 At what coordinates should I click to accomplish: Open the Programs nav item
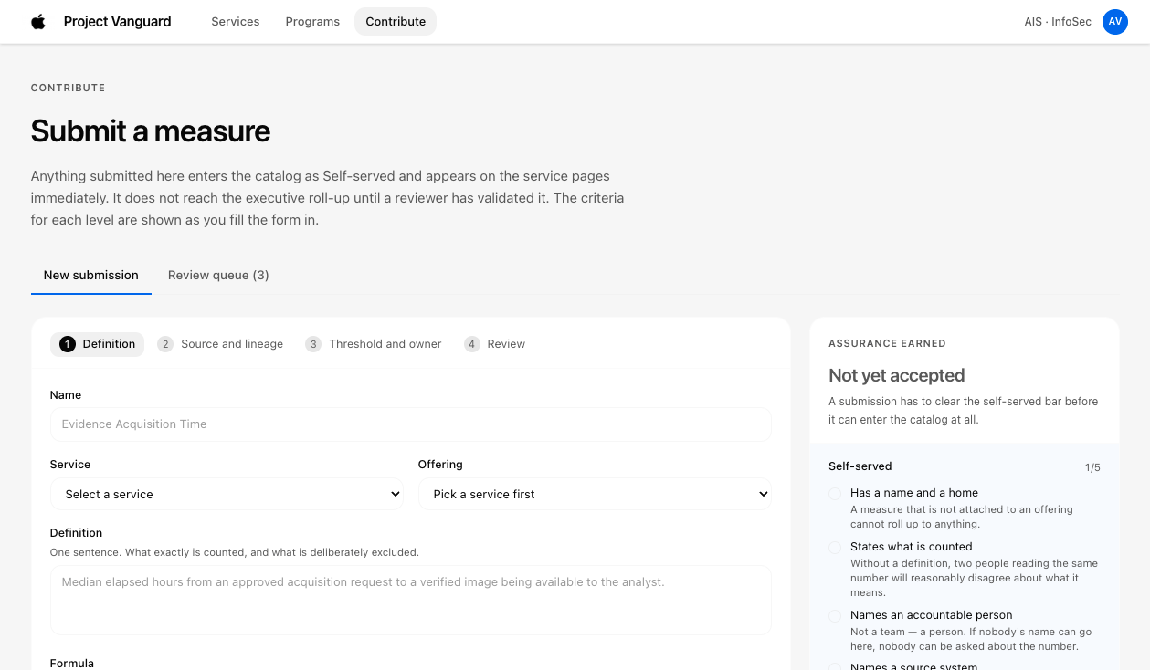tap(312, 22)
